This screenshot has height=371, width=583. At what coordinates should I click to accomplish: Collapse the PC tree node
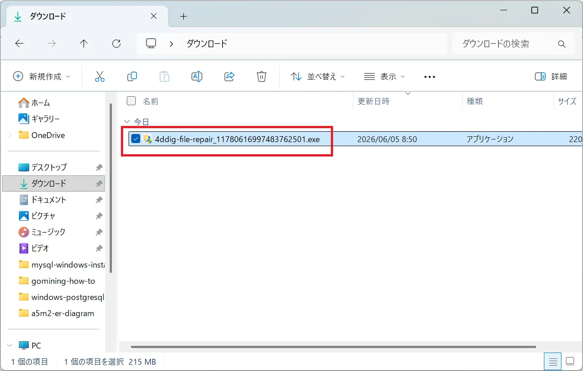point(10,345)
